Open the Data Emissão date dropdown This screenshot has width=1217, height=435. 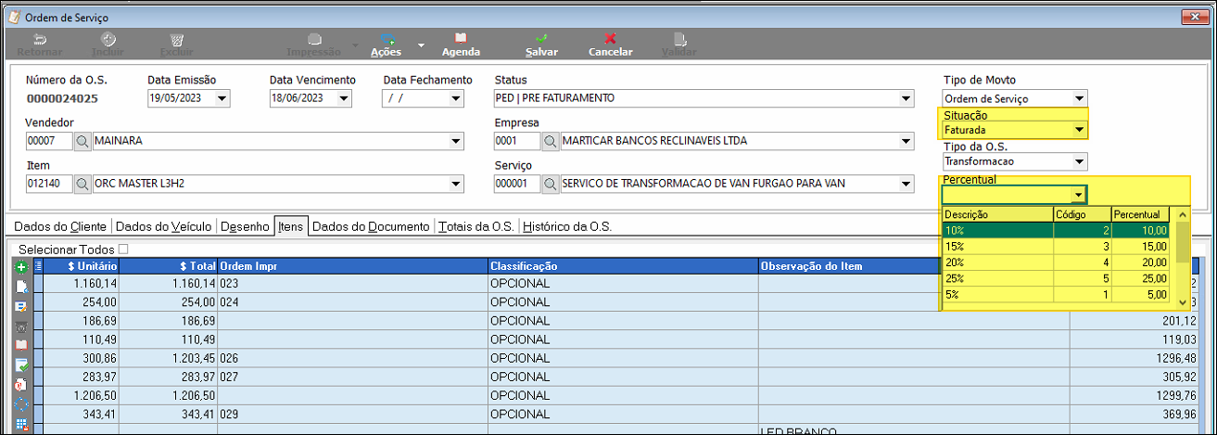[x=222, y=97]
